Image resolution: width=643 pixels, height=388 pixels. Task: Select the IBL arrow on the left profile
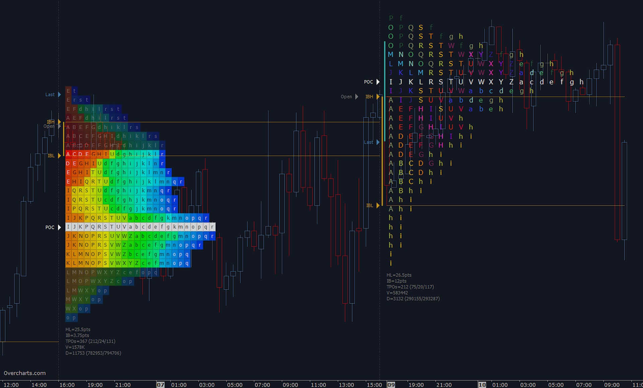coord(59,155)
